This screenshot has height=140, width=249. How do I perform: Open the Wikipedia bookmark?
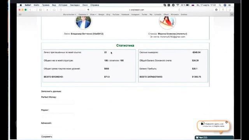point(175,14)
